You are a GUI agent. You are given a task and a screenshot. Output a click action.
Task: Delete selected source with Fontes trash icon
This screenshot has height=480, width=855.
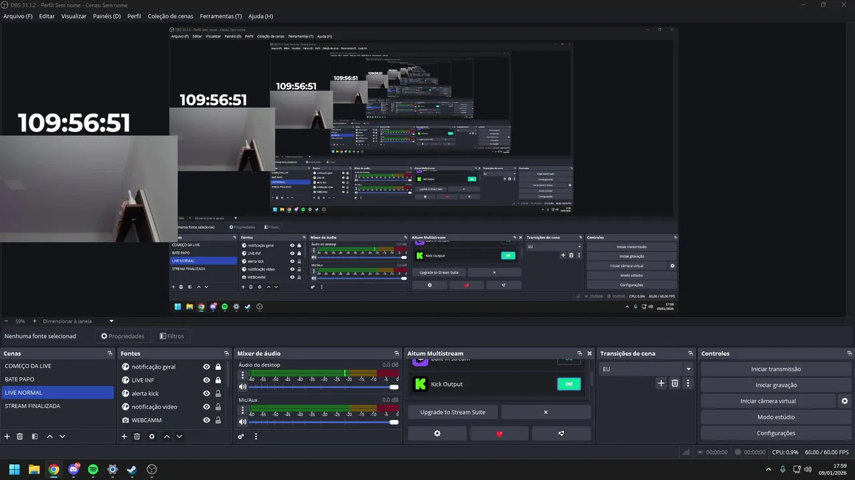pyautogui.click(x=137, y=437)
